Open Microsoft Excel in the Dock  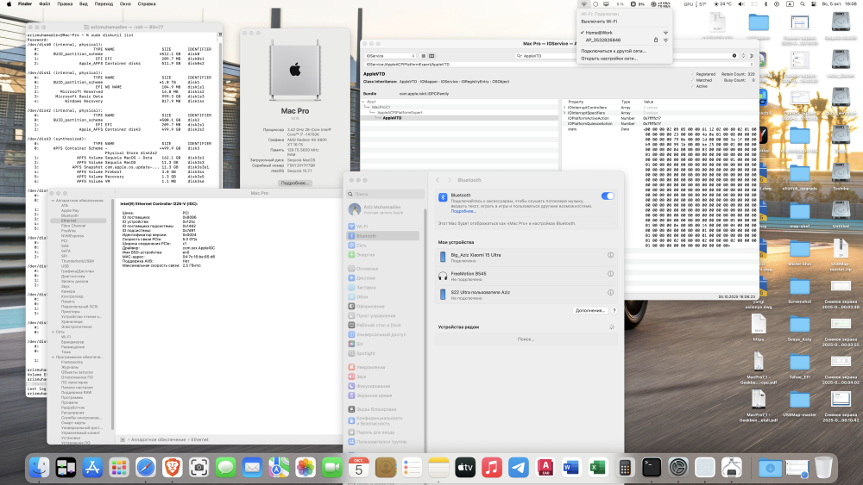pyautogui.click(x=598, y=468)
